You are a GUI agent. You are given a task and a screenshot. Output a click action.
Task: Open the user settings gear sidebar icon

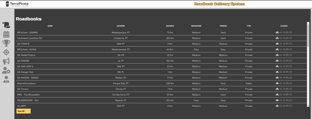[6, 70]
